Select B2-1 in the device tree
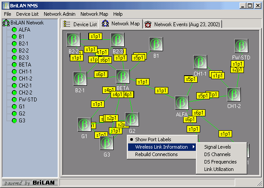 click(24, 44)
